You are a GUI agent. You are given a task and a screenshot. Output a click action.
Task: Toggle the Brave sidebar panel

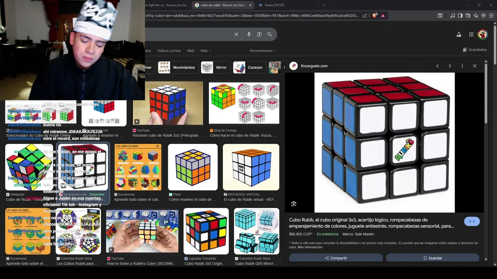tap(460, 15)
